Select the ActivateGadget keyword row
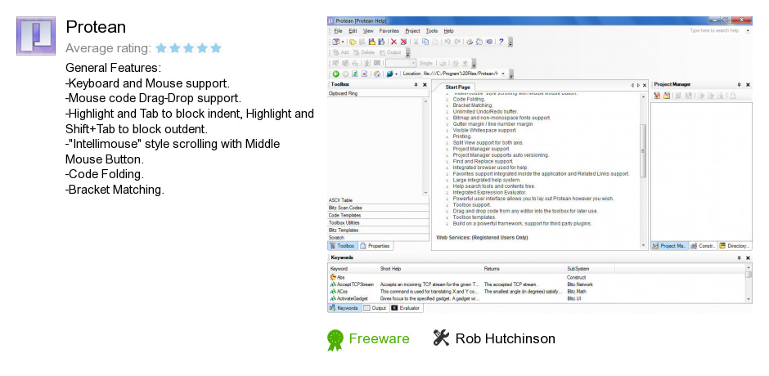The image size is (769, 376). point(537,298)
